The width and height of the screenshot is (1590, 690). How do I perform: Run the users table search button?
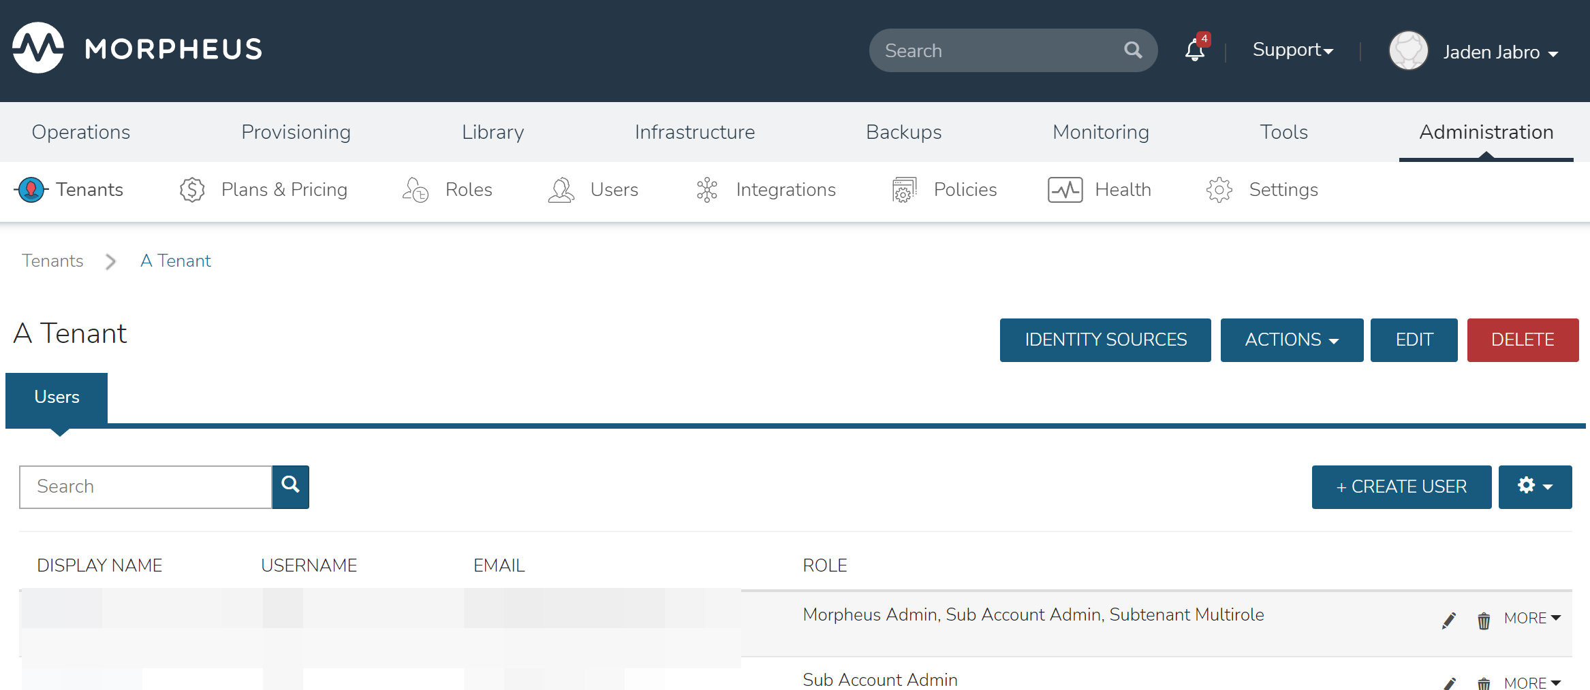point(291,487)
